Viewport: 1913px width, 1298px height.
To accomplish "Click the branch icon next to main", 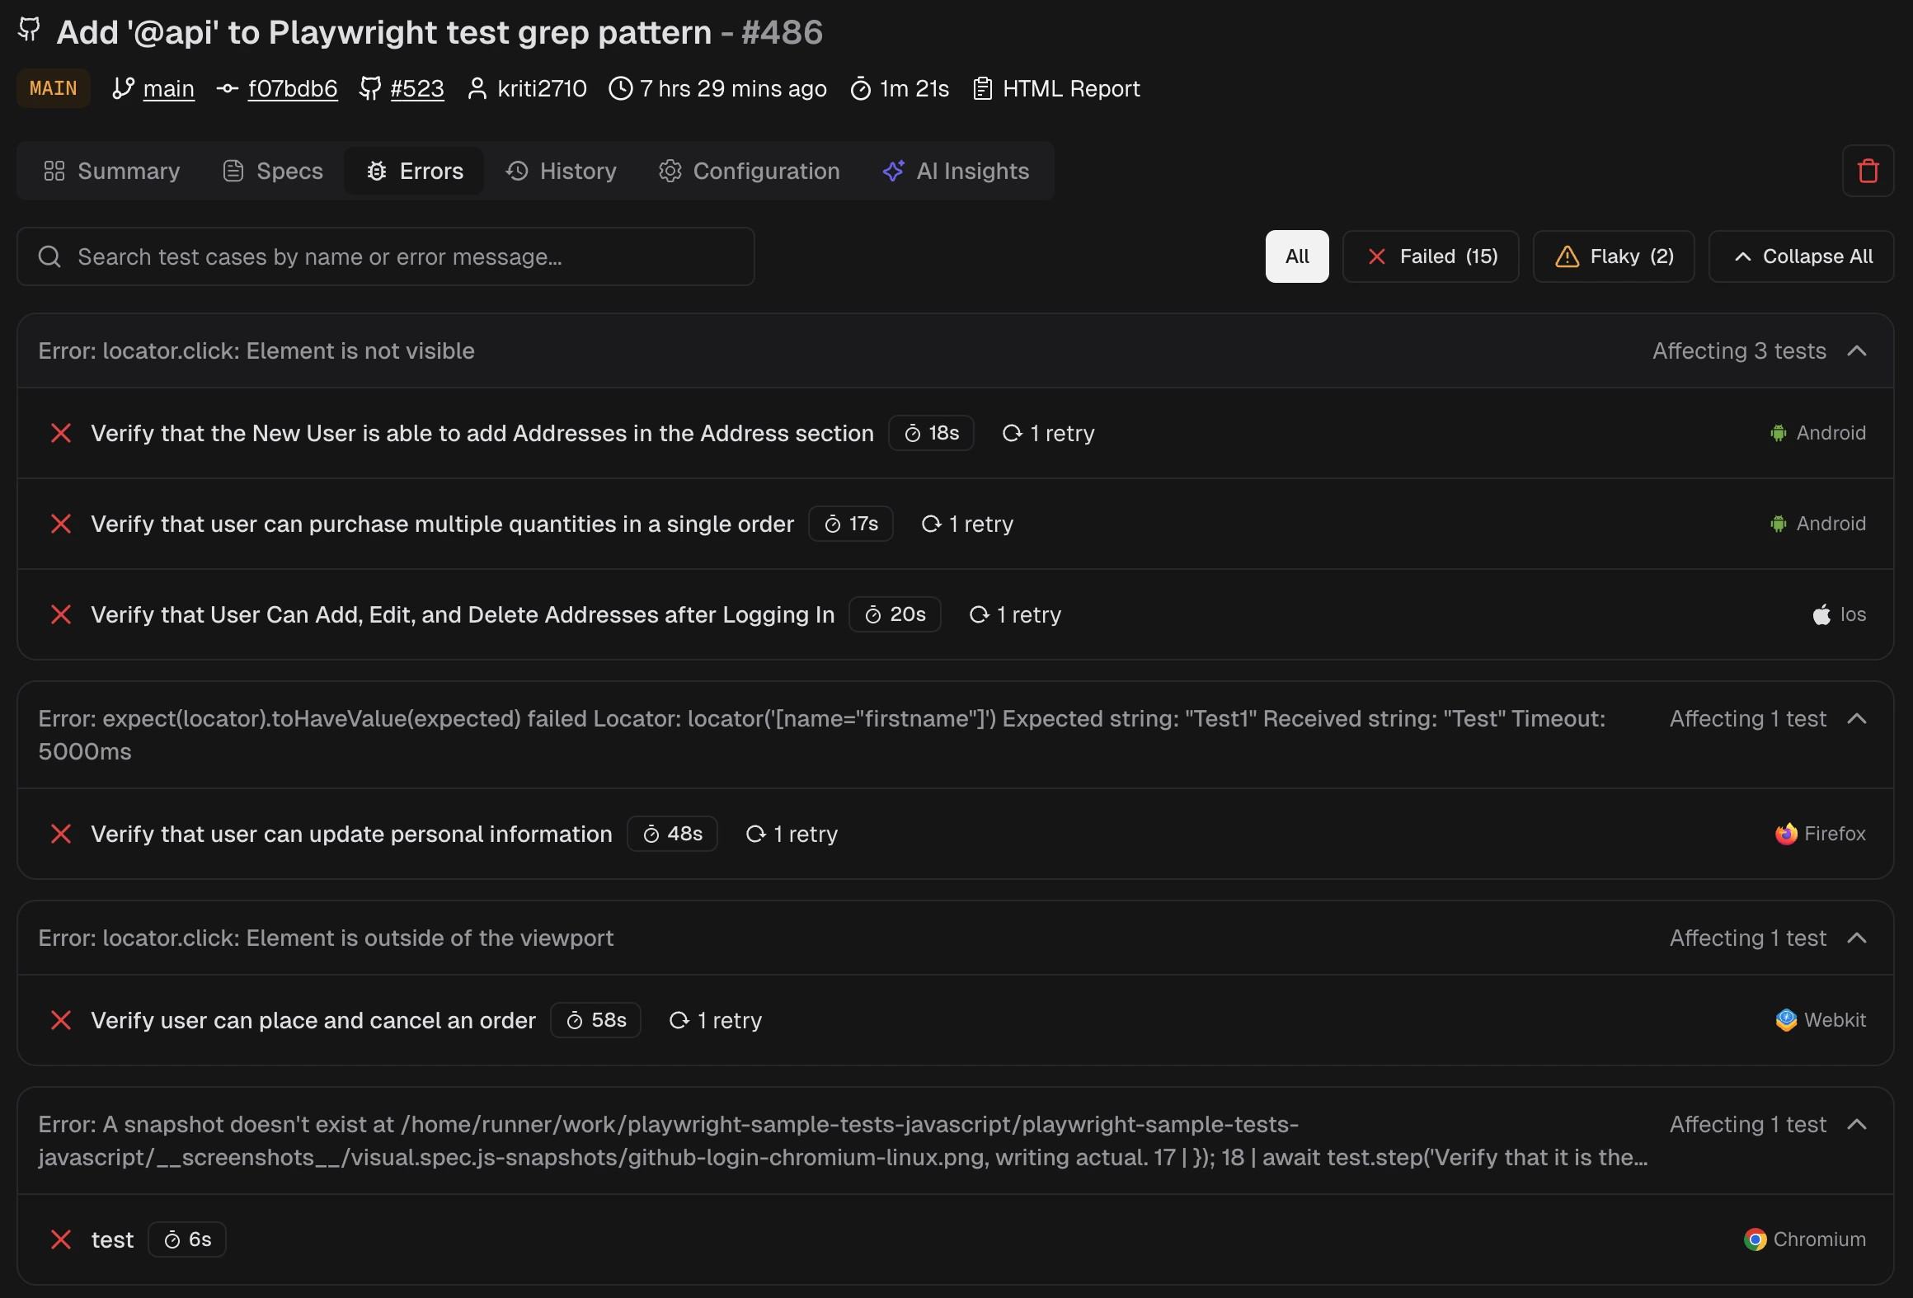I will pyautogui.click(x=122, y=88).
